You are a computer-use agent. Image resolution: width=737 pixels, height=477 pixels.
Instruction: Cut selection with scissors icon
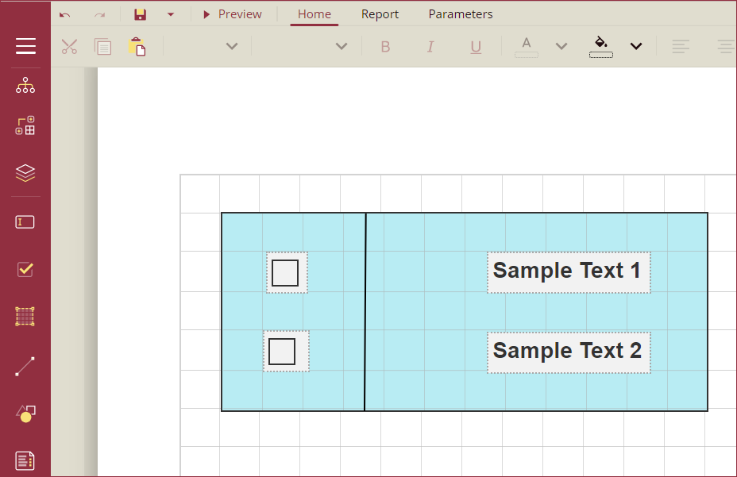click(69, 47)
